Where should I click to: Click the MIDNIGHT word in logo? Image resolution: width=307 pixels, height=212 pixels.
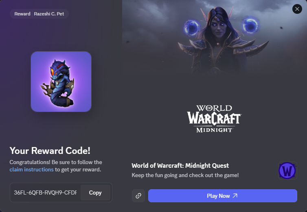[214, 130]
